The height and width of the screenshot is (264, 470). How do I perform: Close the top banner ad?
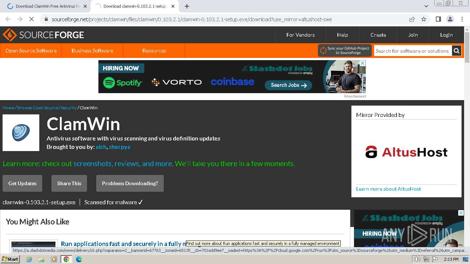pyautogui.click(x=363, y=63)
